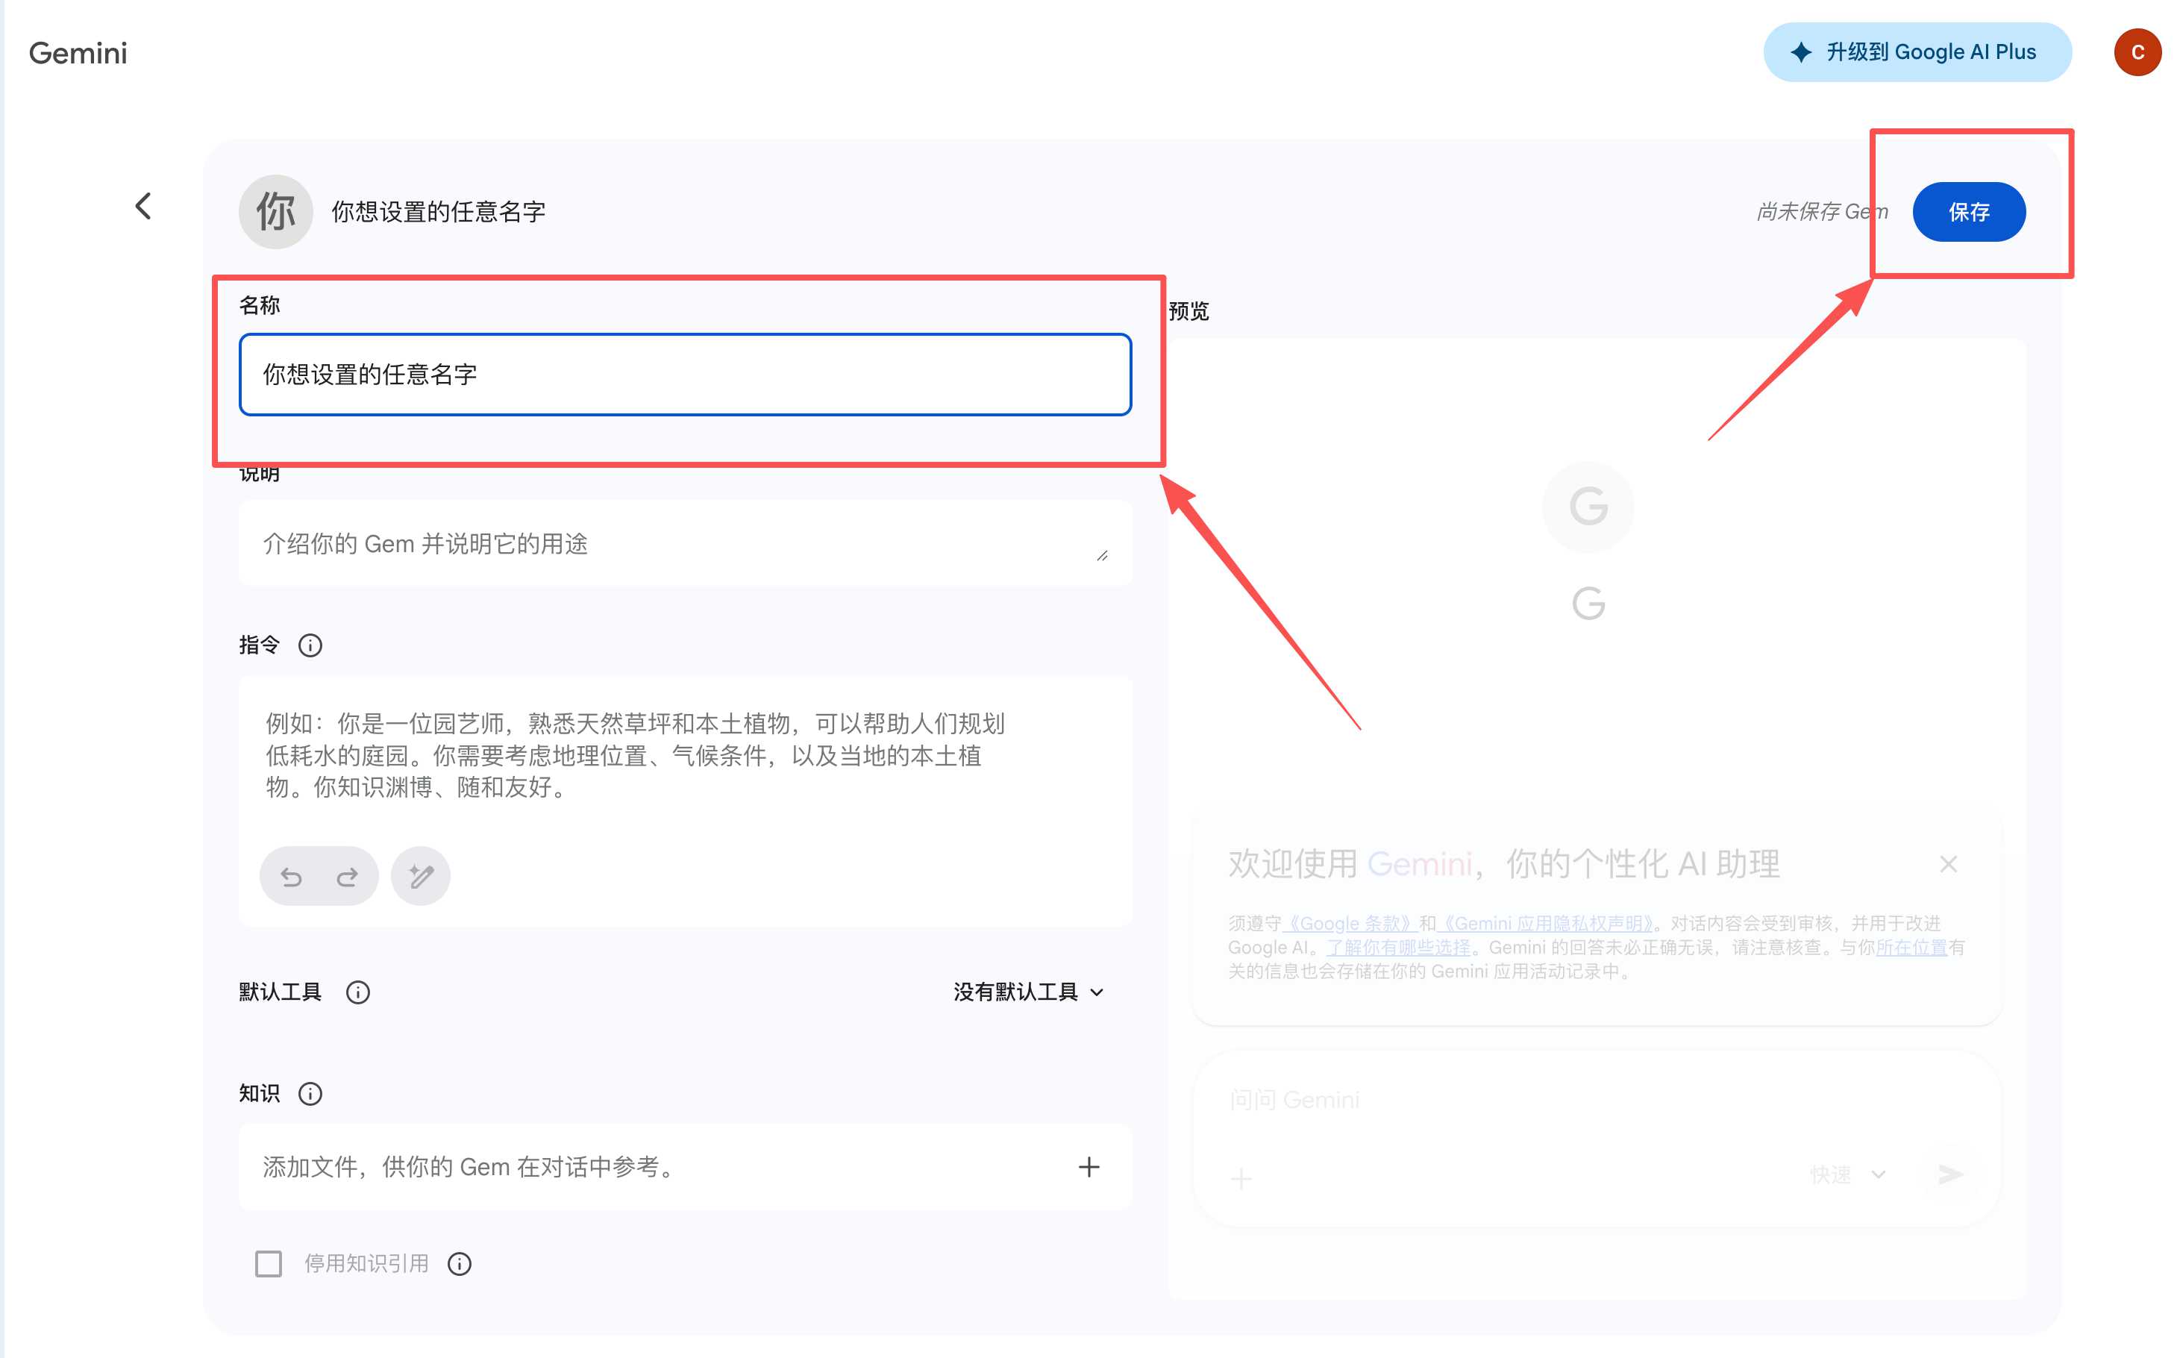Expand the 没有默认工具 dropdown
2183x1358 pixels.
click(x=1028, y=992)
